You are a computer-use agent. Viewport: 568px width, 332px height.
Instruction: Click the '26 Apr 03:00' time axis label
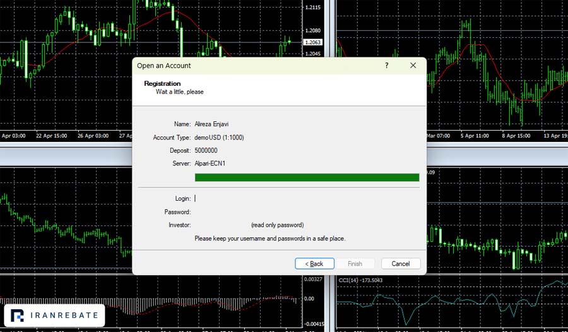[93, 136]
